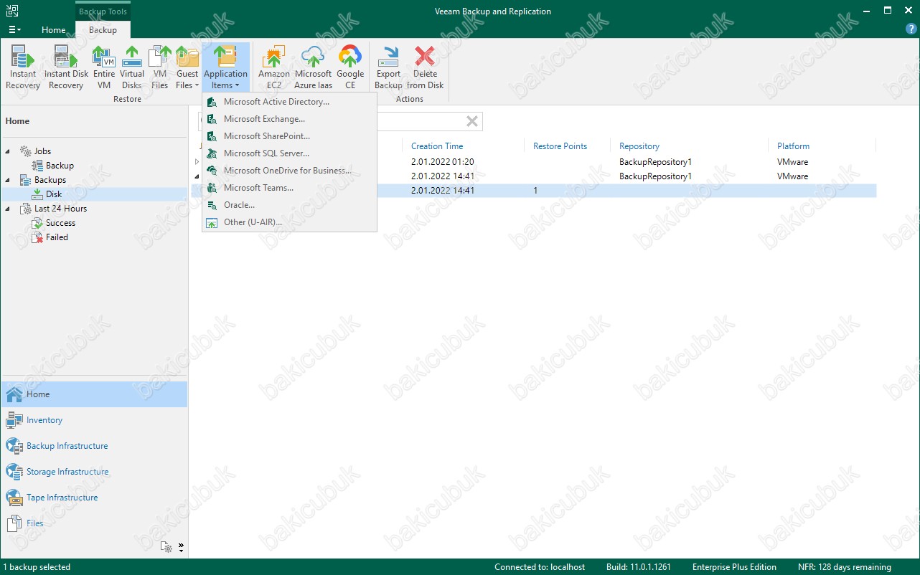Sort by Repository column
This screenshot has height=575, width=920.
coord(639,146)
